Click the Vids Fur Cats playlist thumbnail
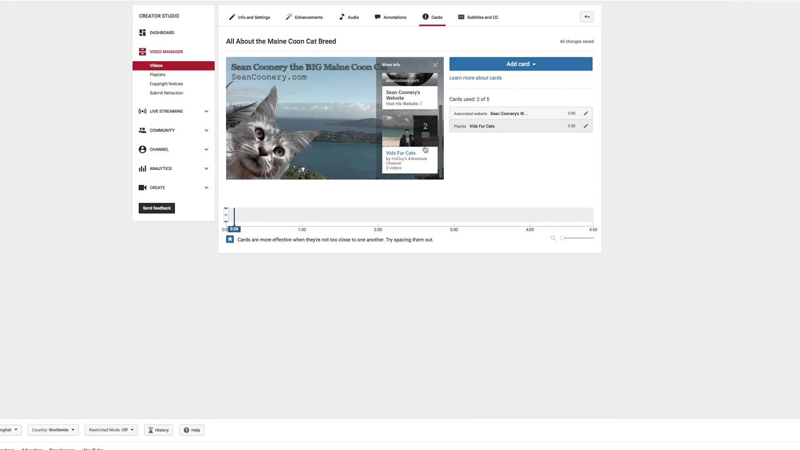The height and width of the screenshot is (450, 800). [410, 130]
